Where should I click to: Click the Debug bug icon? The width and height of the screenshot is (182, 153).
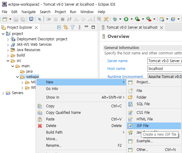click(115, 19)
